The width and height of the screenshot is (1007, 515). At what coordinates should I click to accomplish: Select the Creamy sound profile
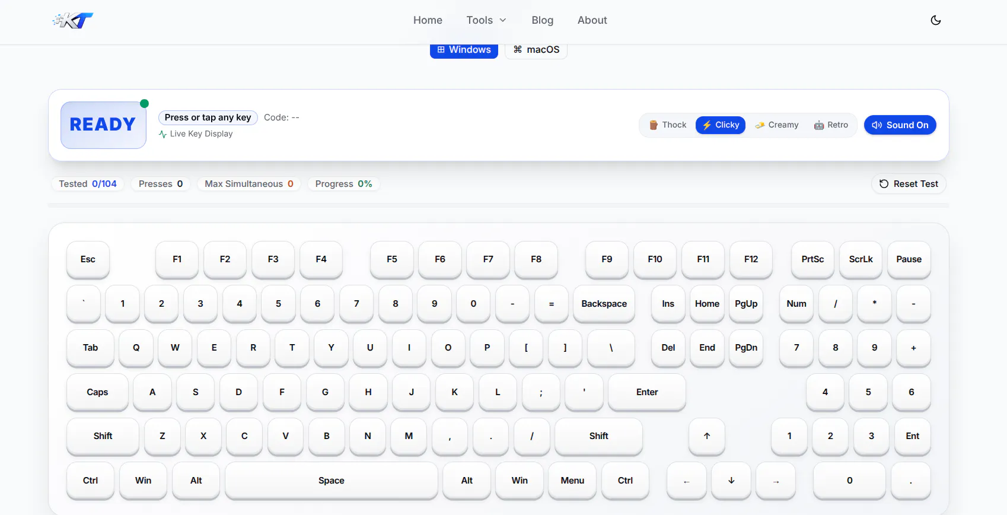(777, 125)
